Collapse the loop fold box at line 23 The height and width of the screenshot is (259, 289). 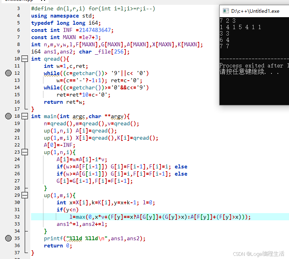click(25, 152)
